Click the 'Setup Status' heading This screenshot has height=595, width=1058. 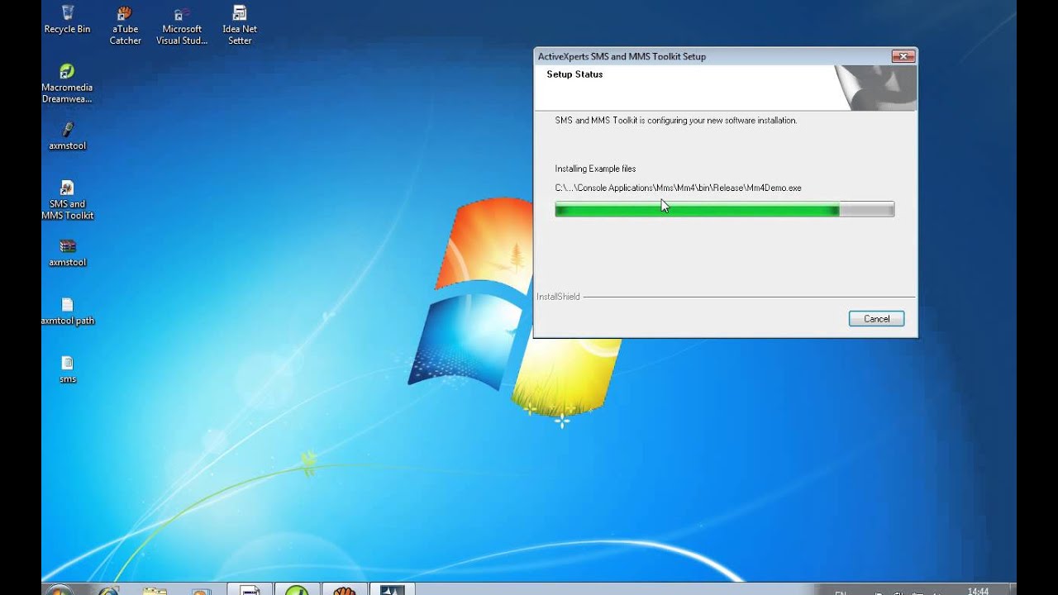pos(574,74)
